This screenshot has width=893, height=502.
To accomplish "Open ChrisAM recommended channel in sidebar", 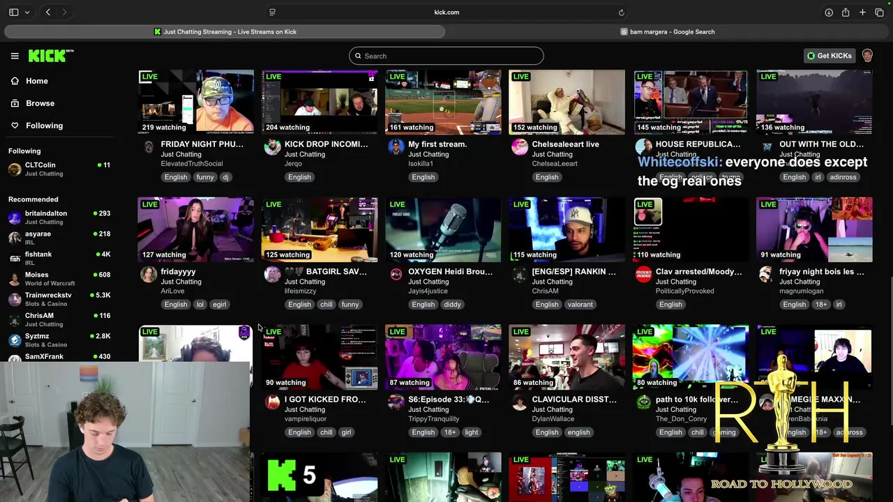I will [59, 319].
